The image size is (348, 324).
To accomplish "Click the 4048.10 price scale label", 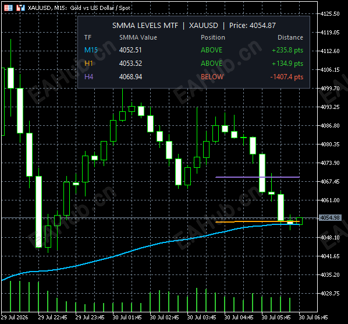I will tap(330, 238).
